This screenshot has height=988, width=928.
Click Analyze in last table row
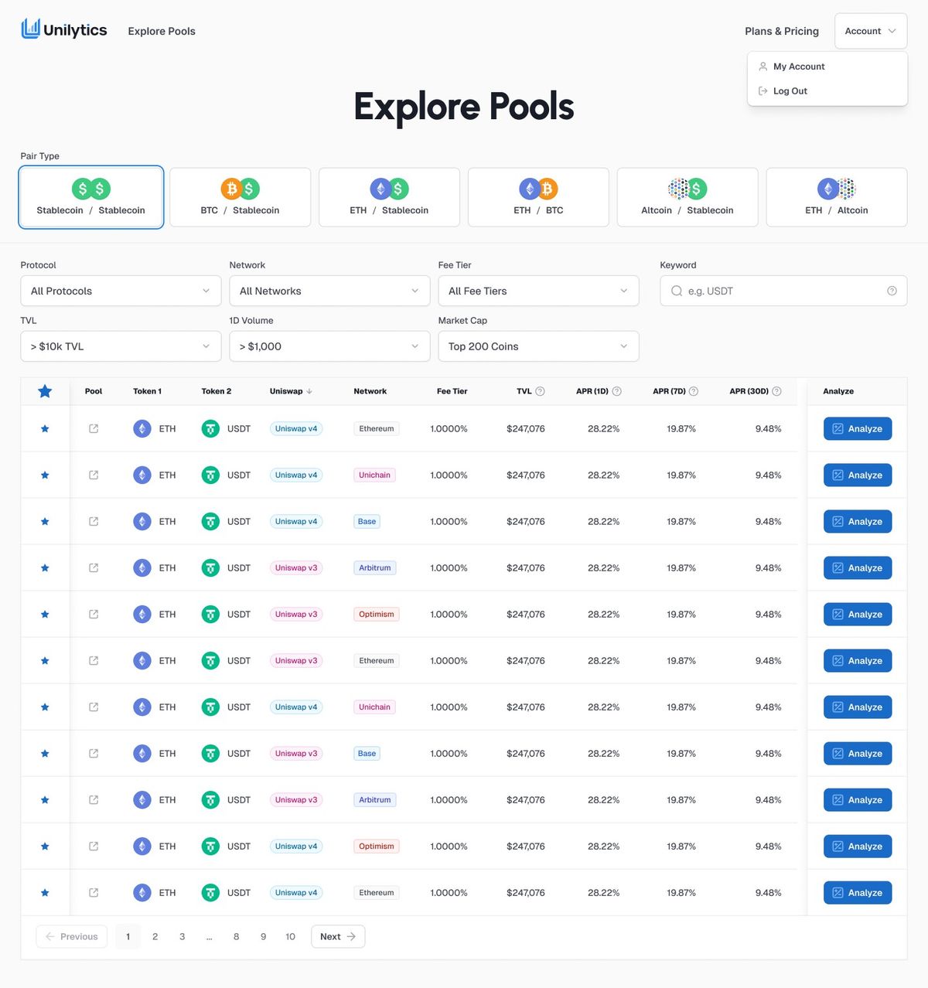tap(858, 892)
